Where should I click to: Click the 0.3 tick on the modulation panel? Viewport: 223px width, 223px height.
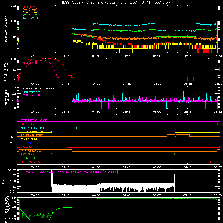(x=14, y=87)
